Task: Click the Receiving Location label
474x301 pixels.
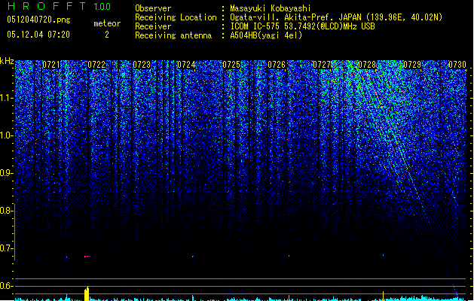Action: click(x=176, y=17)
